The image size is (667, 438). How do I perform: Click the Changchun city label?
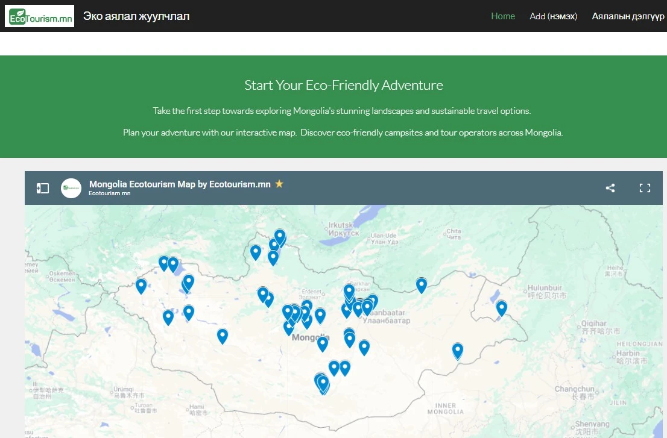pyautogui.click(x=574, y=392)
